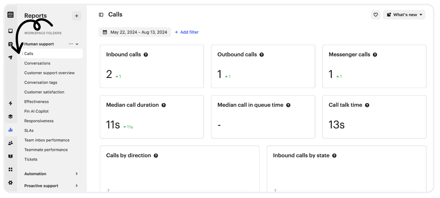Open the Reports bar chart icon
Image resolution: width=440 pixels, height=198 pixels.
coord(11,130)
